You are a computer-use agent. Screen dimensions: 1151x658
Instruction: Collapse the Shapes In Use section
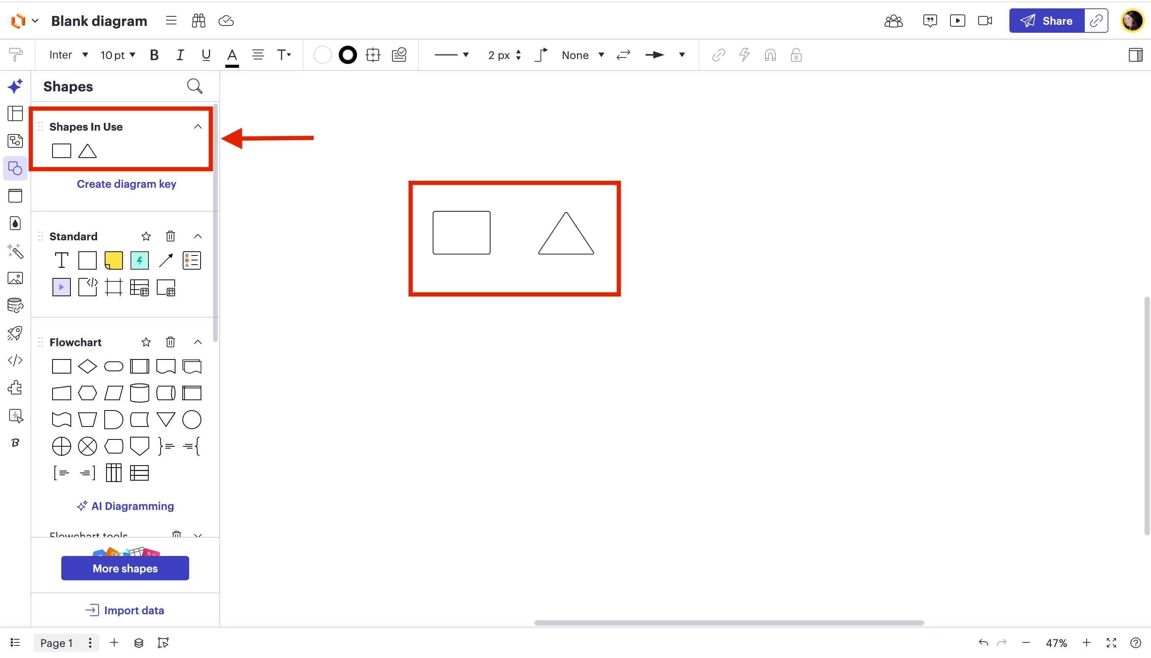198,126
